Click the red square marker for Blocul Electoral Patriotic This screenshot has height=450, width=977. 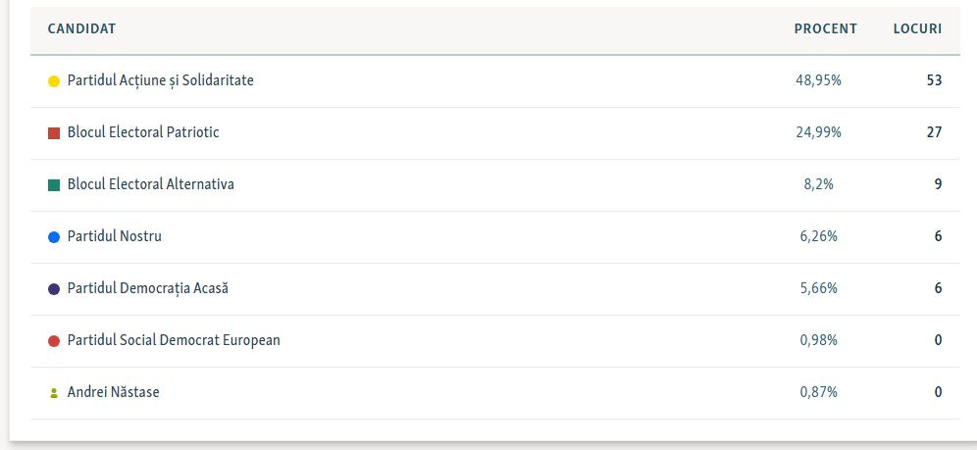54,132
